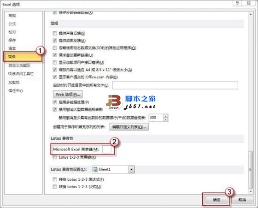Disable 启用多线程处理(P) checkbox
Viewport: 258px width, 208px height.
click(x=55, y=102)
